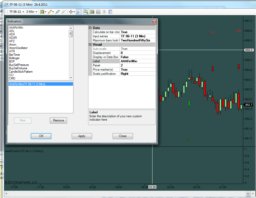Click Maximum bars look back TwoHundredFiftySix value
This screenshot has width=256, height=198.
pyautogui.click(x=138, y=40)
